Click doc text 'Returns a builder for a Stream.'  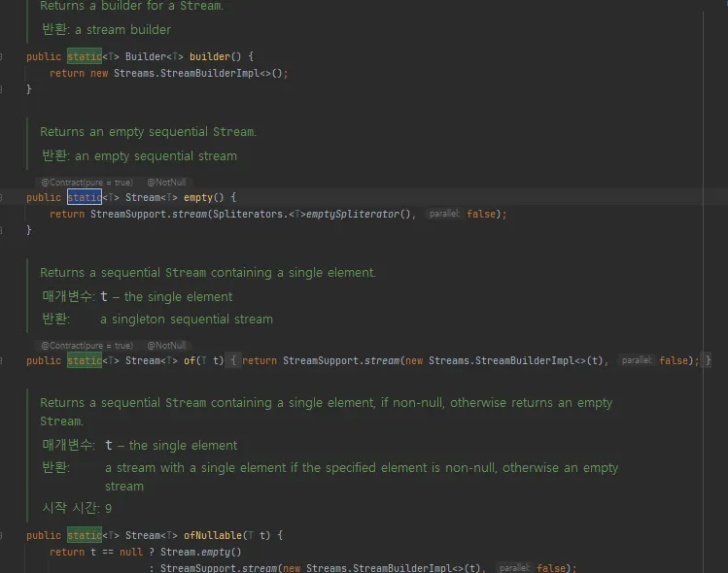[131, 6]
